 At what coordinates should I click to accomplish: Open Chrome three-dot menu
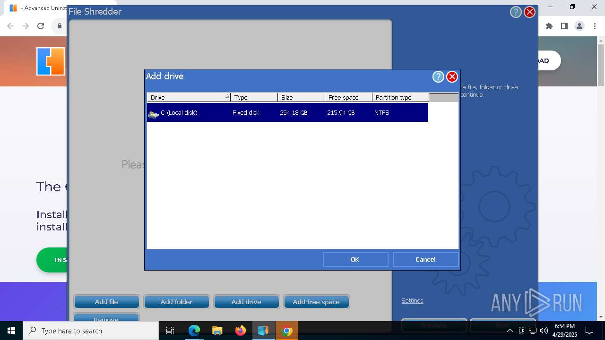594,26
